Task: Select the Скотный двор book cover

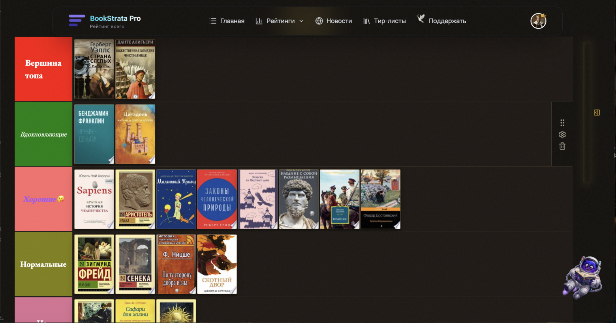Action: 217,264
